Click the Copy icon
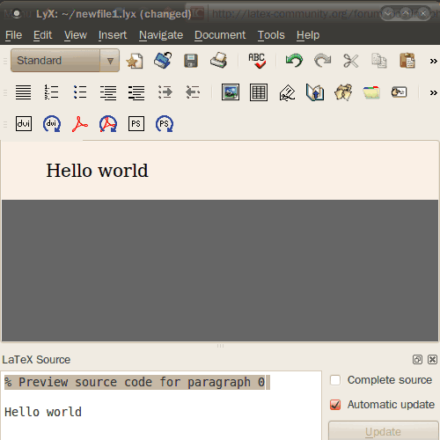 [379, 61]
